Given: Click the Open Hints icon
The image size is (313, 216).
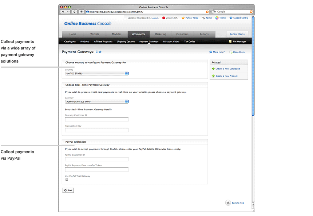Looking at the screenshot, I should pos(231,52).
